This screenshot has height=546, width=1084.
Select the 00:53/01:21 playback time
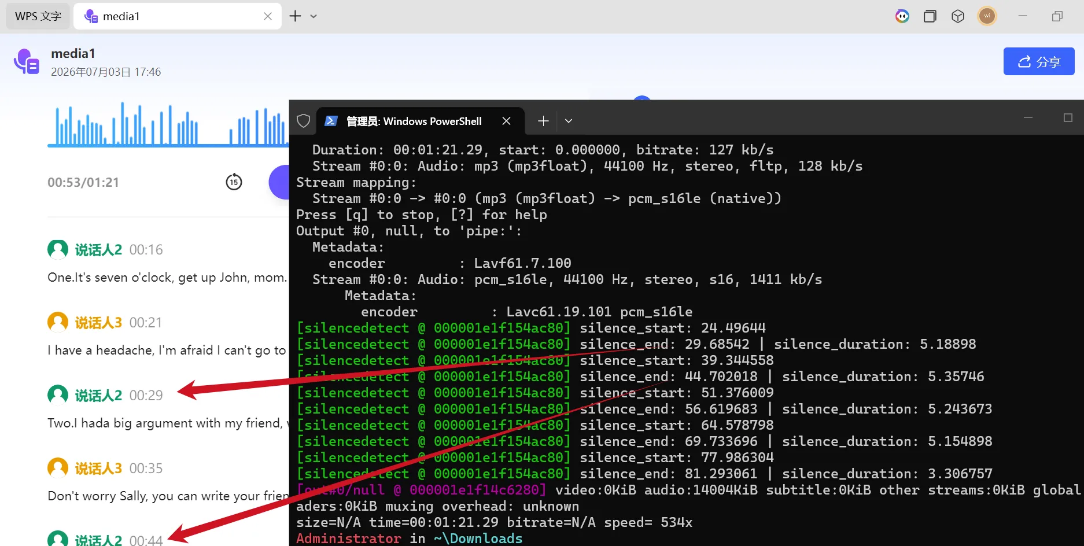point(83,183)
